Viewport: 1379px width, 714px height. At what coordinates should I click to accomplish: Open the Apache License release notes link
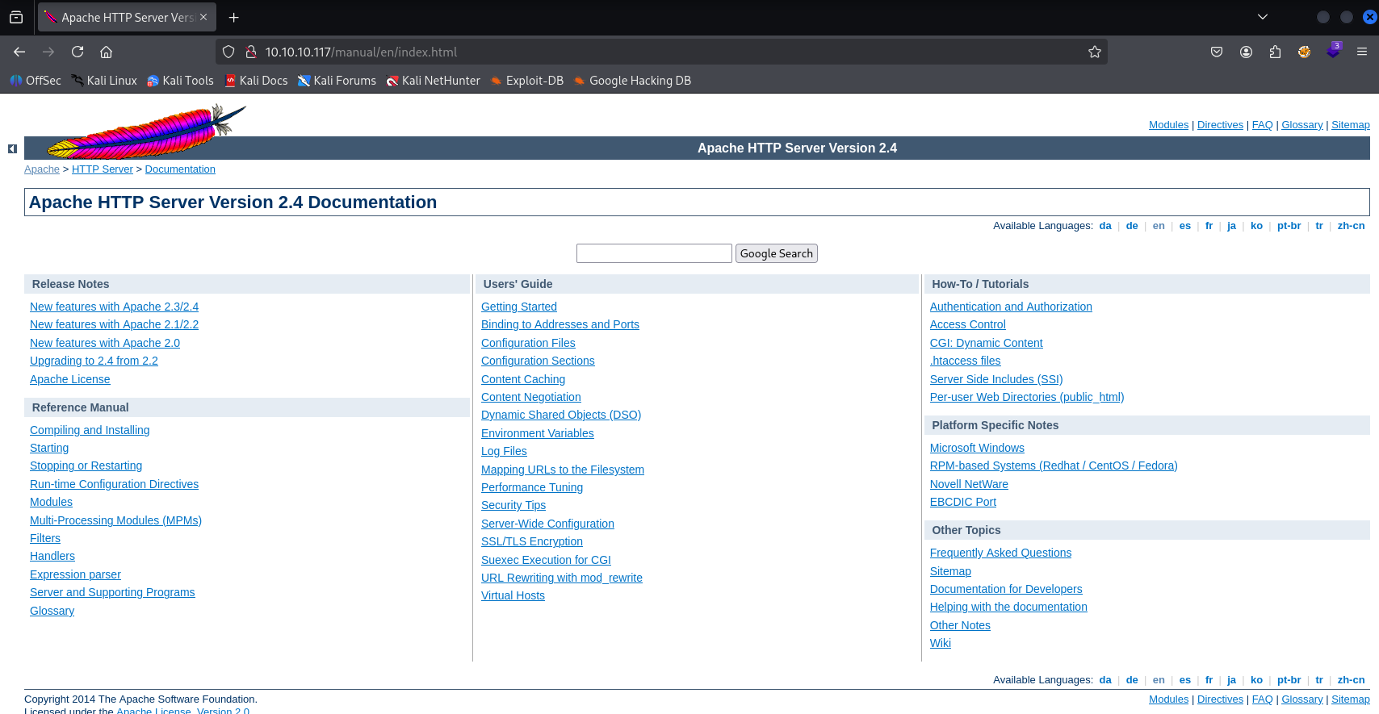tap(70, 379)
